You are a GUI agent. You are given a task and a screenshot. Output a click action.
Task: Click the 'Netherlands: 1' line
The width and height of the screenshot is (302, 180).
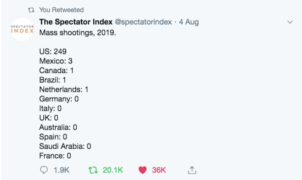[64, 89]
